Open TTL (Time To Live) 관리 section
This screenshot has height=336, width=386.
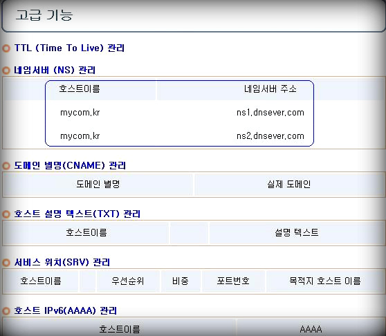coord(69,48)
